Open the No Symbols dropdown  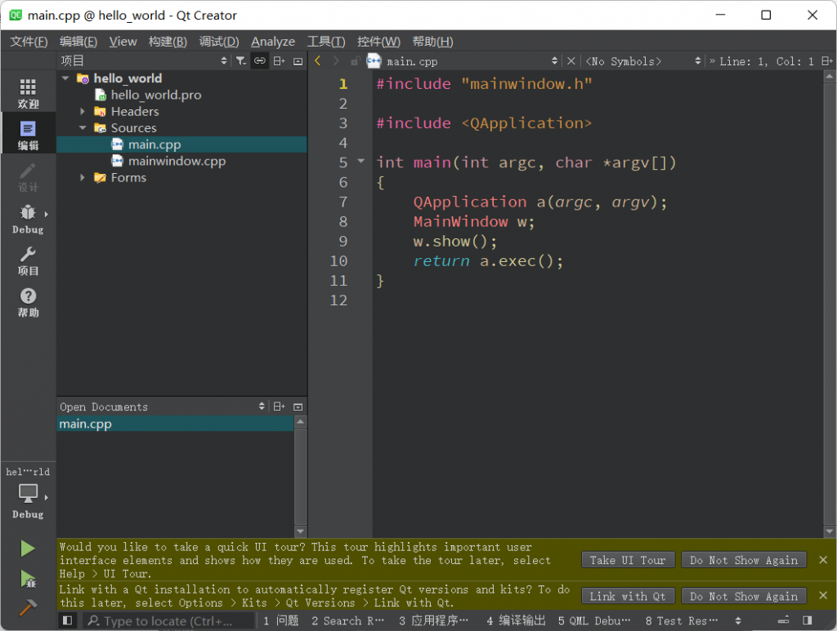point(697,60)
